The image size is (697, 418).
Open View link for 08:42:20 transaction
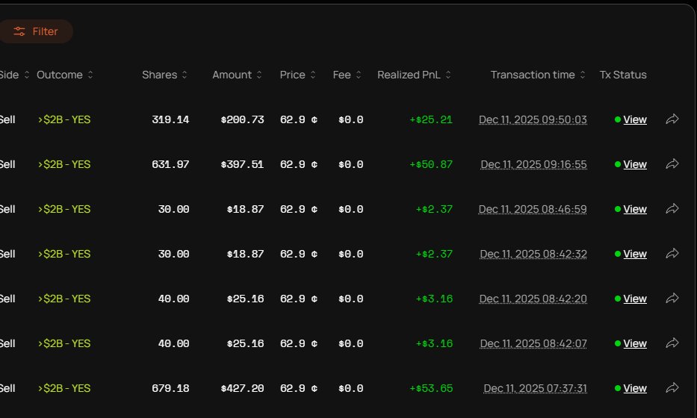[635, 299]
